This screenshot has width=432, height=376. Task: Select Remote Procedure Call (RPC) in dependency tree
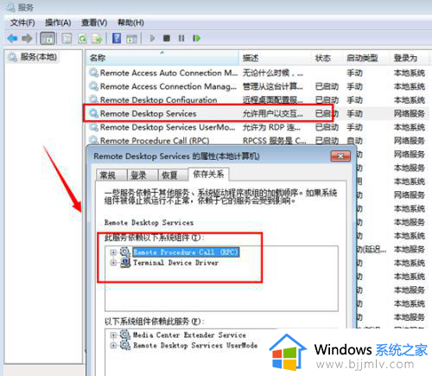point(186,252)
